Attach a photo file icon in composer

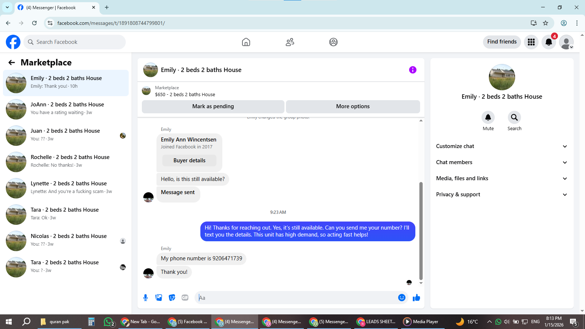[x=159, y=298]
